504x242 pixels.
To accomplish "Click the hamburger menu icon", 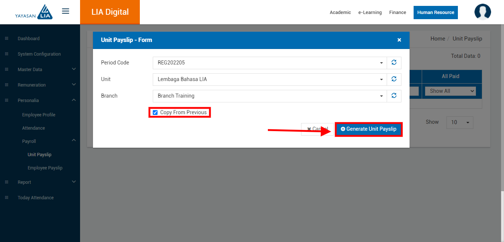I will (66, 11).
